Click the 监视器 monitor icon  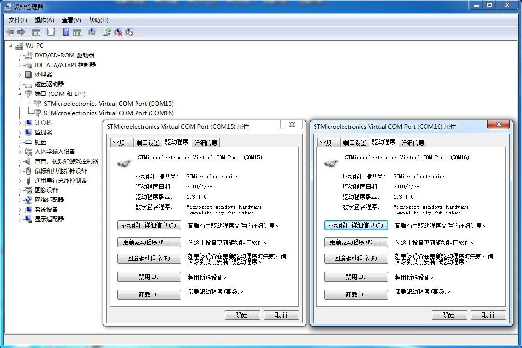28,133
